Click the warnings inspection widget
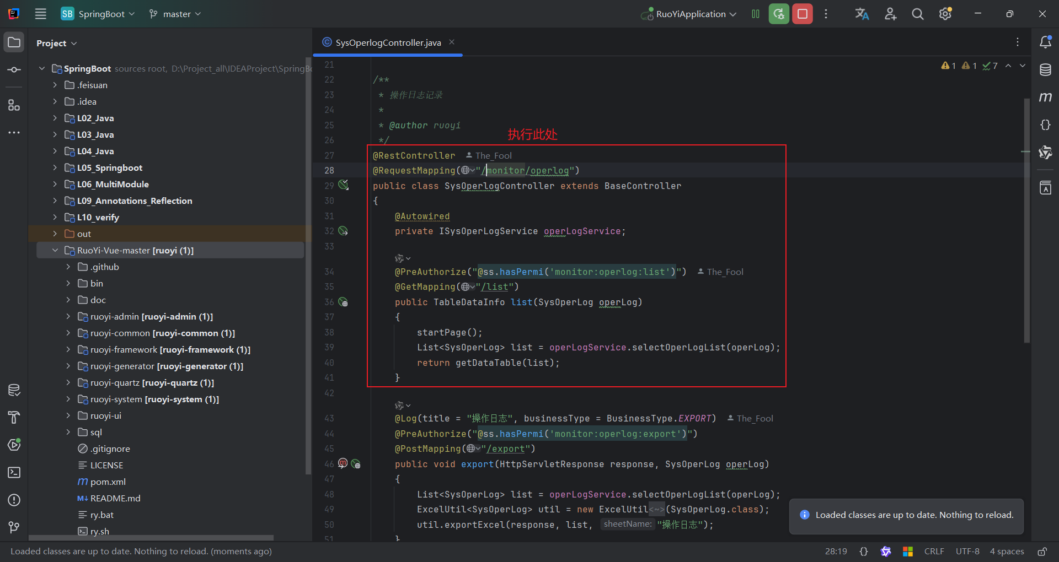This screenshot has width=1059, height=562. click(x=969, y=66)
